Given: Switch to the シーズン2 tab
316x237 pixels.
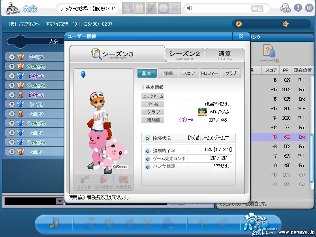Looking at the screenshot, I should coord(184,55).
